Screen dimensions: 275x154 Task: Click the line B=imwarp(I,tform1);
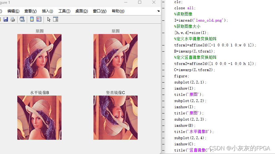(194, 51)
